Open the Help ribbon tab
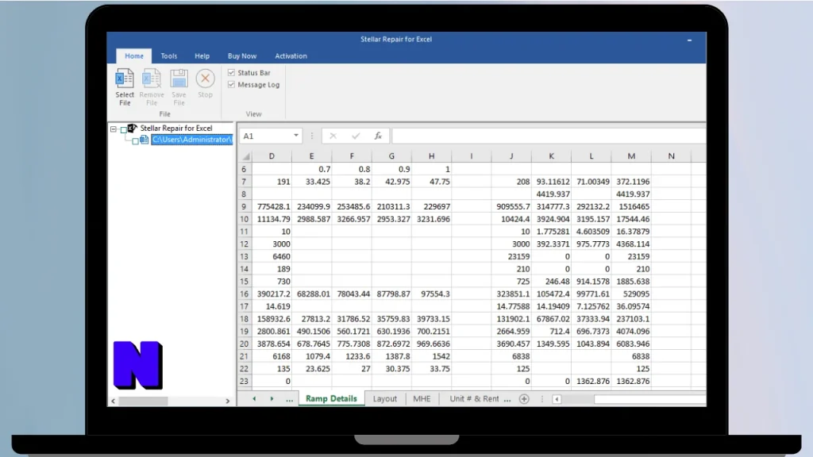Viewport: 813px width, 457px height. tap(202, 56)
